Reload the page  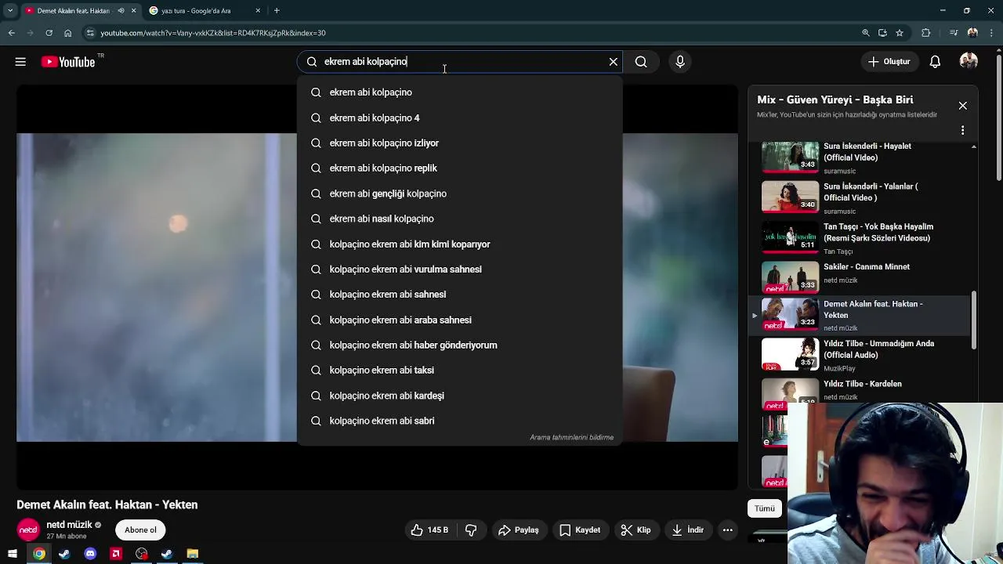(49, 33)
